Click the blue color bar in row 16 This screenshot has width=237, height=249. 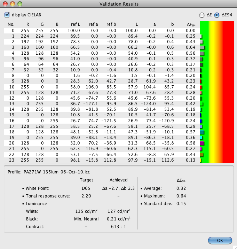coord(201,121)
